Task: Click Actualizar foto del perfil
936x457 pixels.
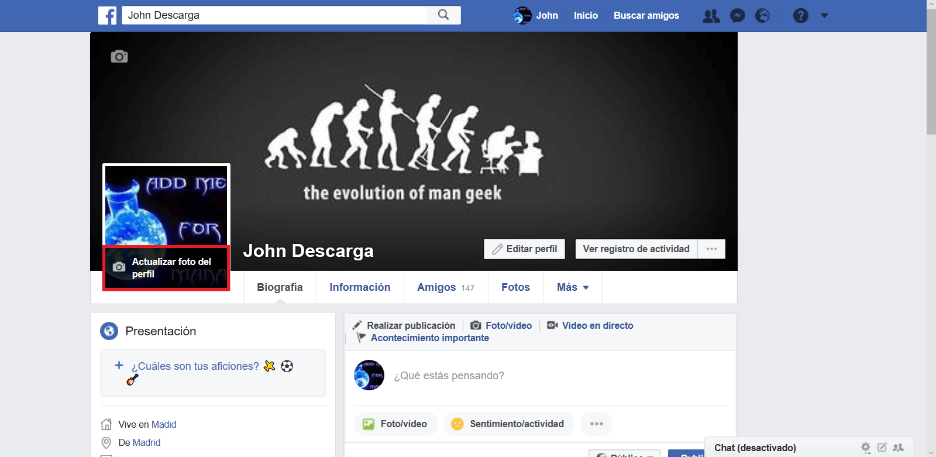Action: [166, 268]
